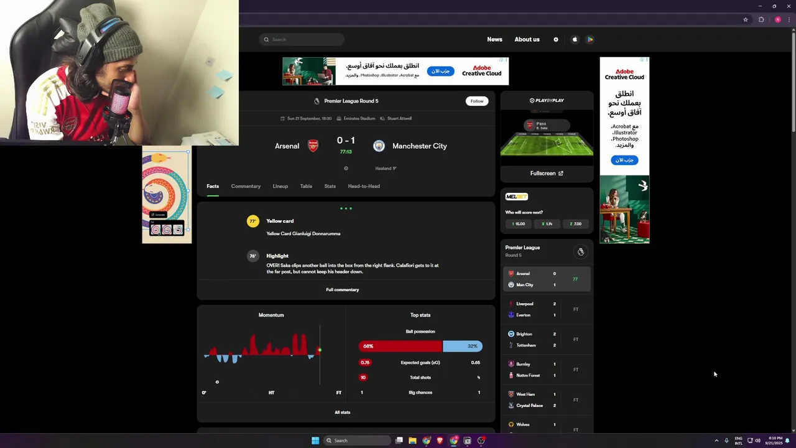Click the Haaland 9' goal scorer text
This screenshot has width=796, height=448.
(386, 168)
